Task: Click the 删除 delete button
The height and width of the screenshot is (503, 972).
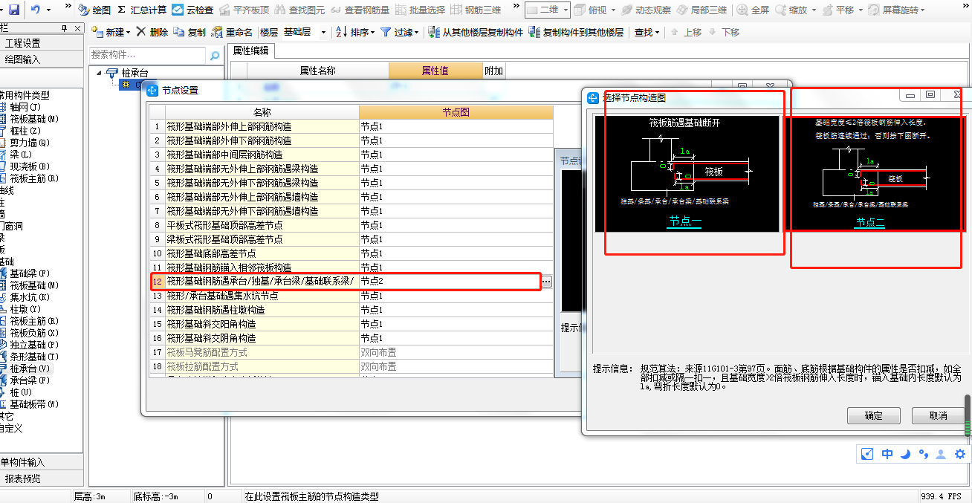Action: click(x=152, y=33)
